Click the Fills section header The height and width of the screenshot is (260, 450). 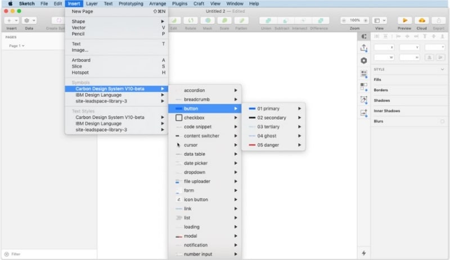(x=377, y=80)
